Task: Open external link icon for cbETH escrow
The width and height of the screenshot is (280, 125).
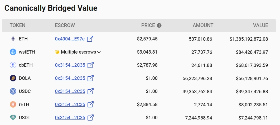Action: tap(90, 65)
